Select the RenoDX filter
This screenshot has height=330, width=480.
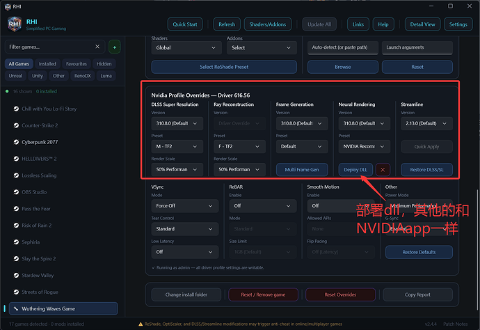click(82, 76)
